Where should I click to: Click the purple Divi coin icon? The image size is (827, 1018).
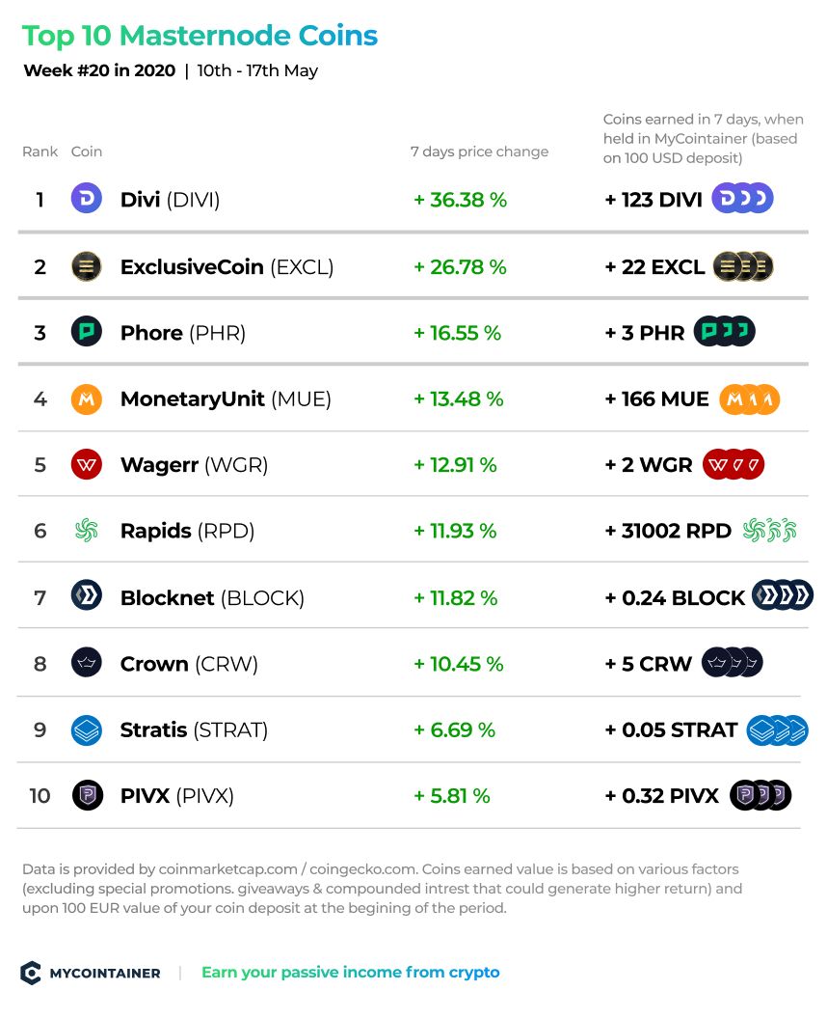coord(87,198)
